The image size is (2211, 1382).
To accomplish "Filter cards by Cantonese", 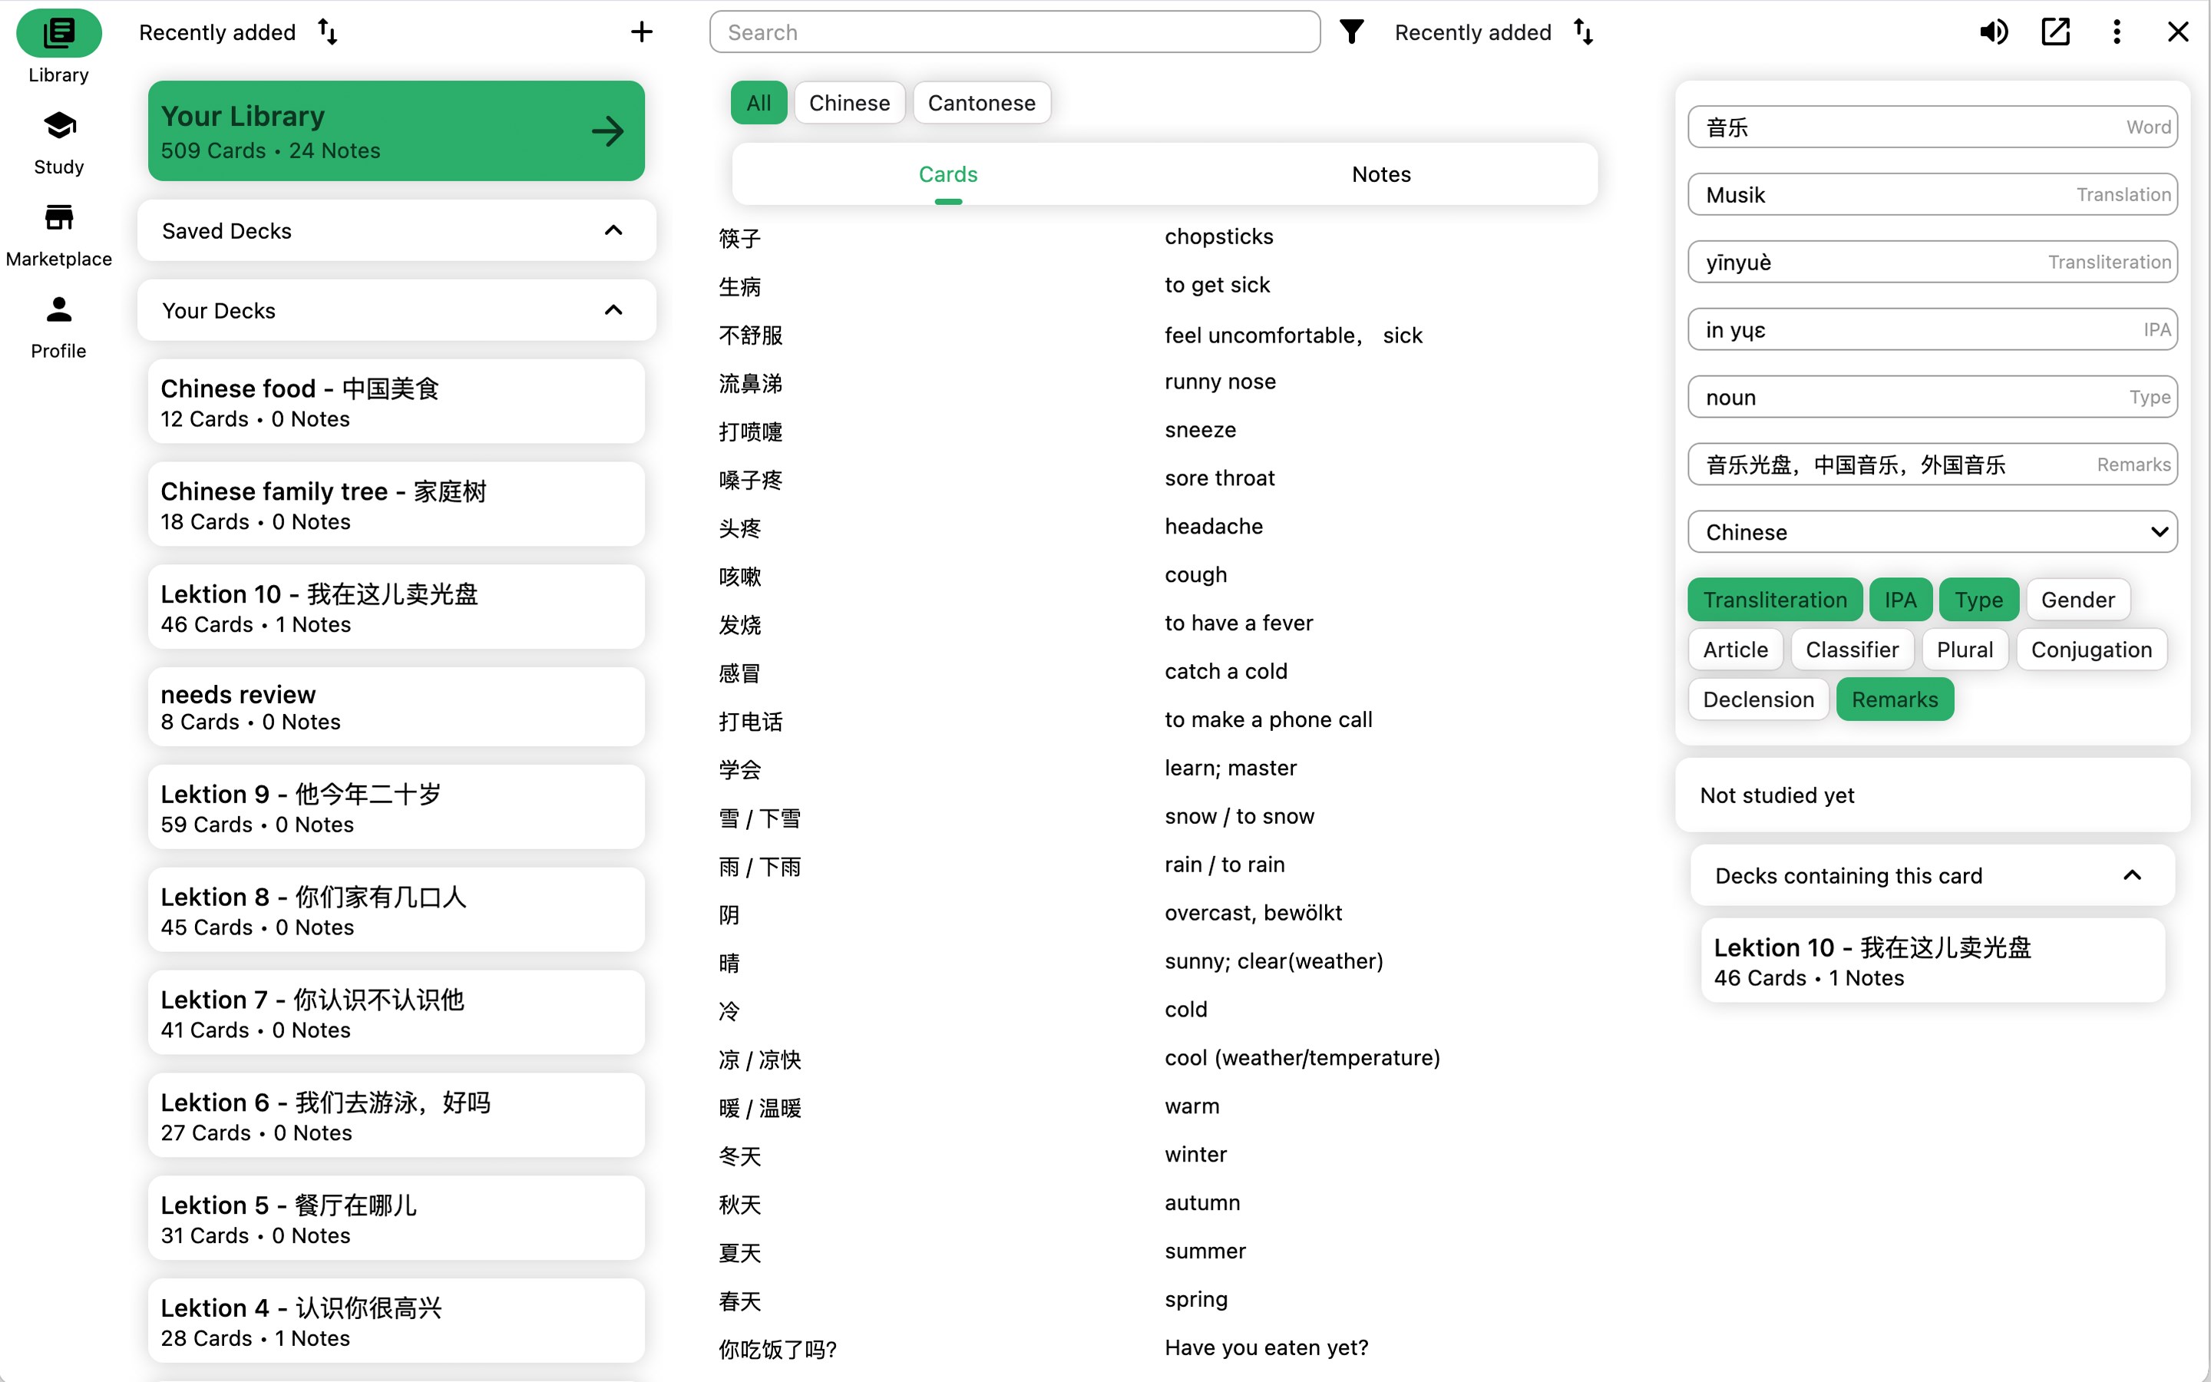I will 981,102.
